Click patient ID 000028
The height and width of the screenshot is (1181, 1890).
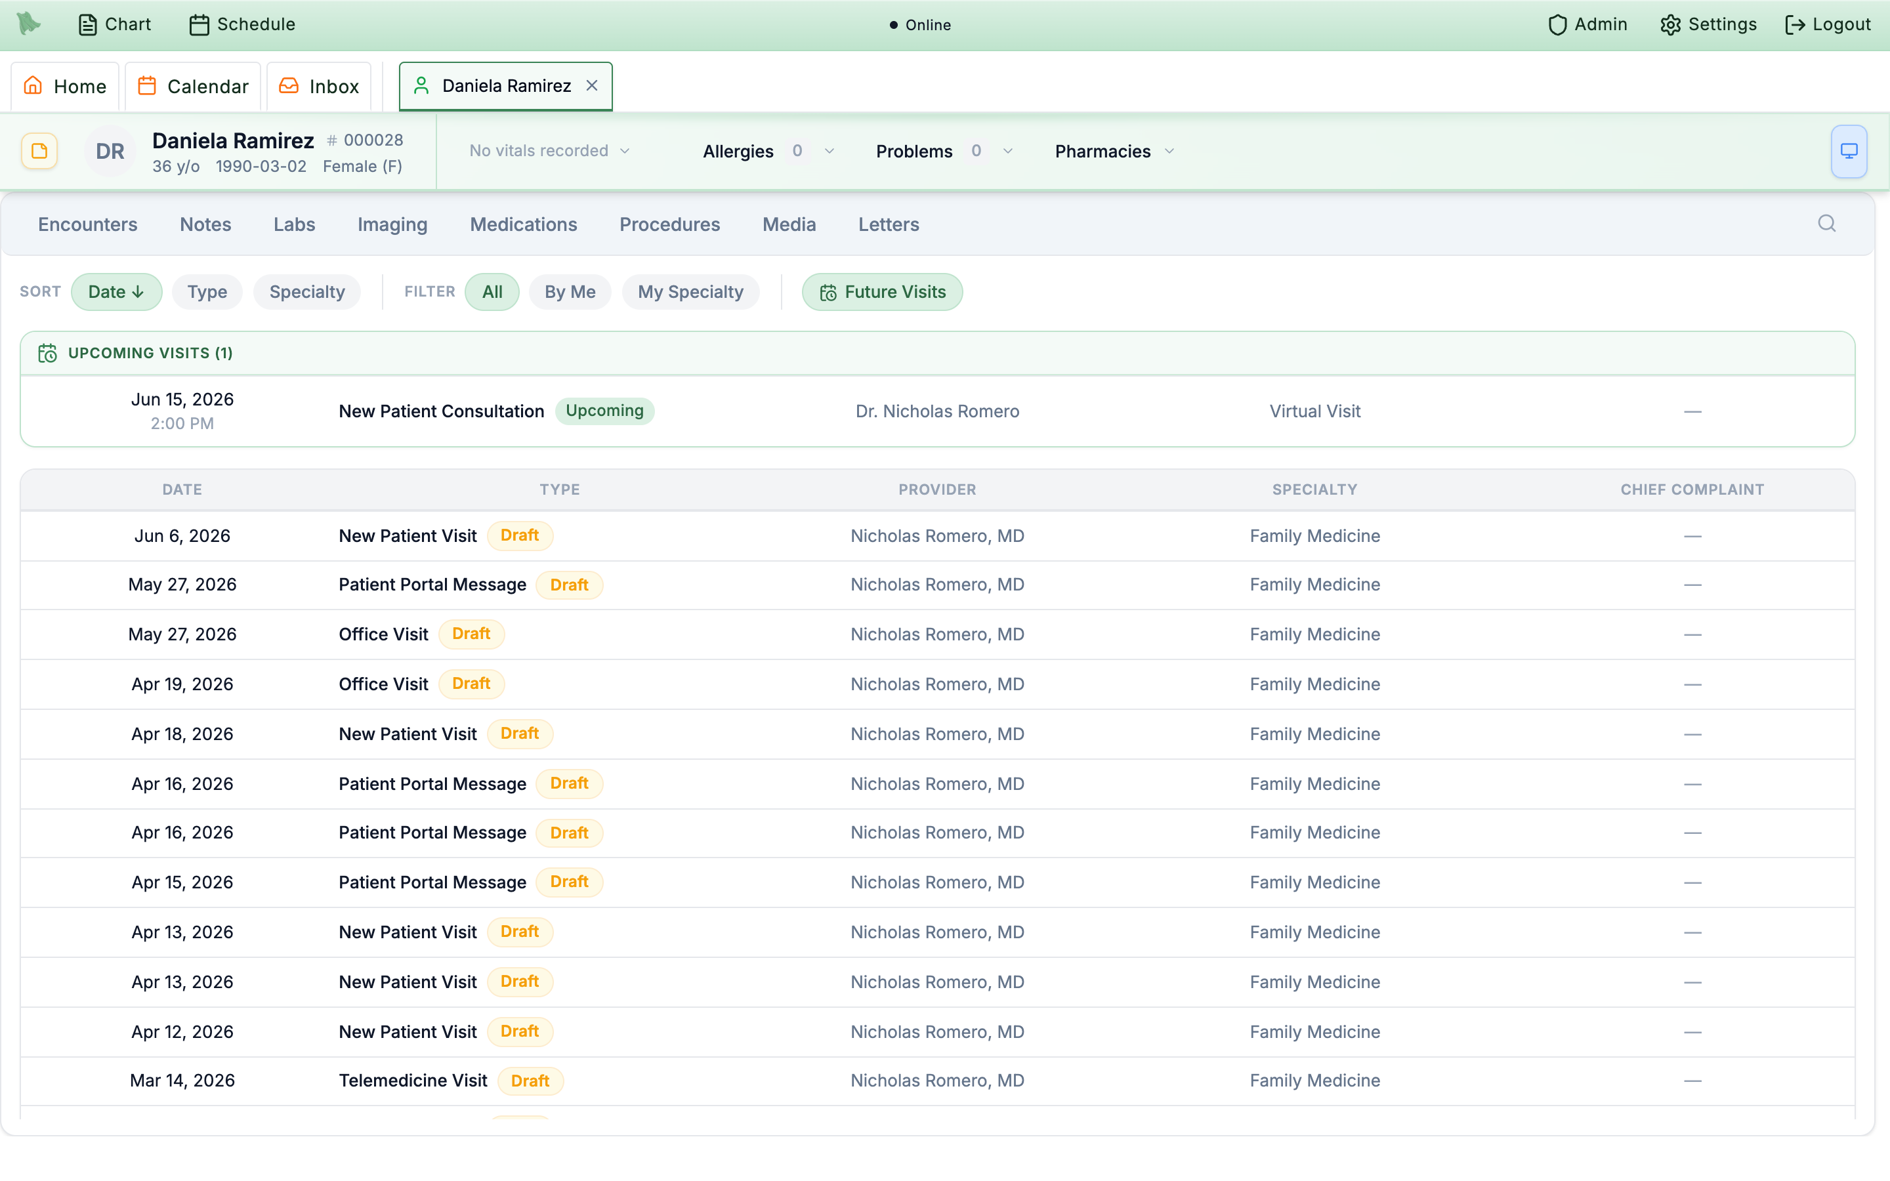[x=365, y=140]
